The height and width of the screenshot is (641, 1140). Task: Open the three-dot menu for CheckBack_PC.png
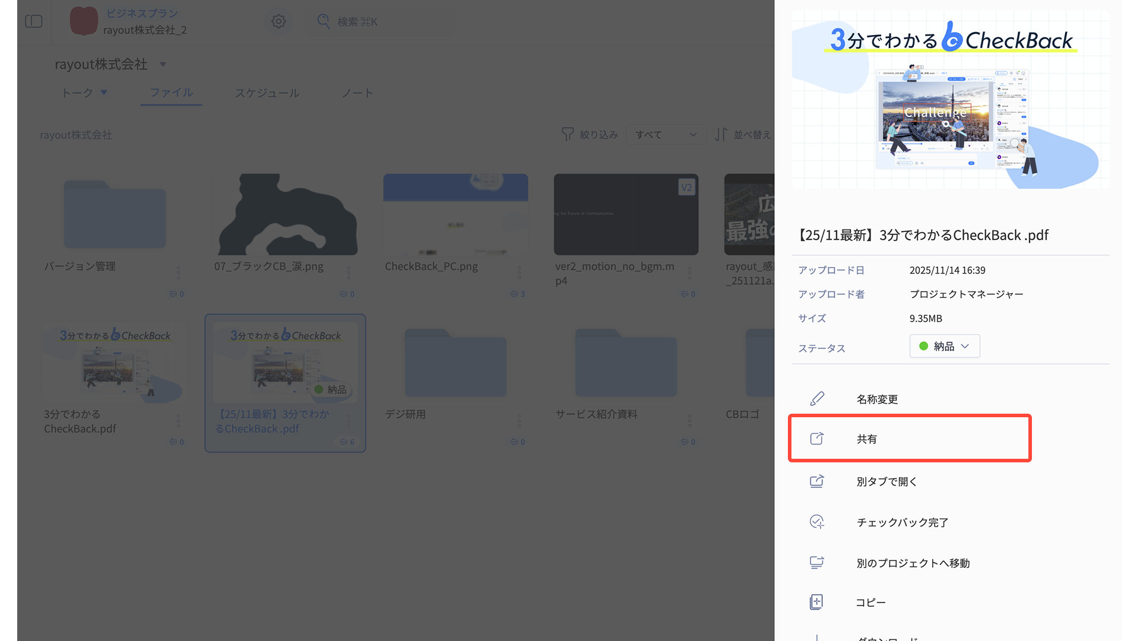tap(519, 272)
